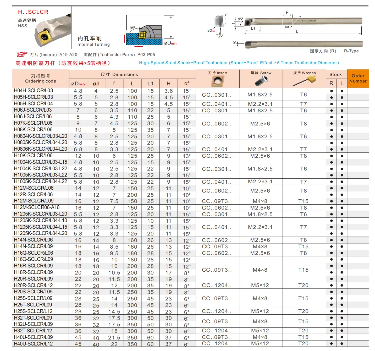Viewport: 375px width, 351px height.
Task: Click the R stock dot for H04H-SCLCR/L03
Action: (x=331, y=91)
